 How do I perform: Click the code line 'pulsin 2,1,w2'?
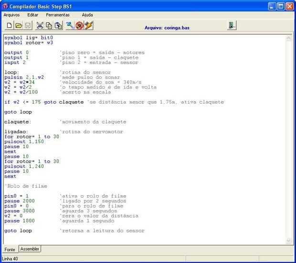24,77
